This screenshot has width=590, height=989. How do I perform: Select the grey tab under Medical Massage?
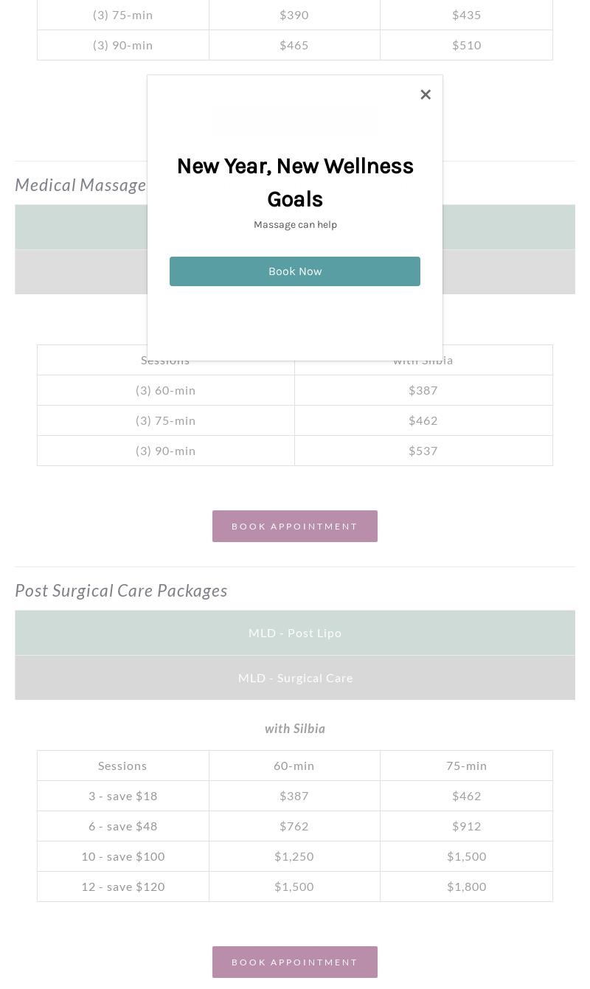point(509,272)
